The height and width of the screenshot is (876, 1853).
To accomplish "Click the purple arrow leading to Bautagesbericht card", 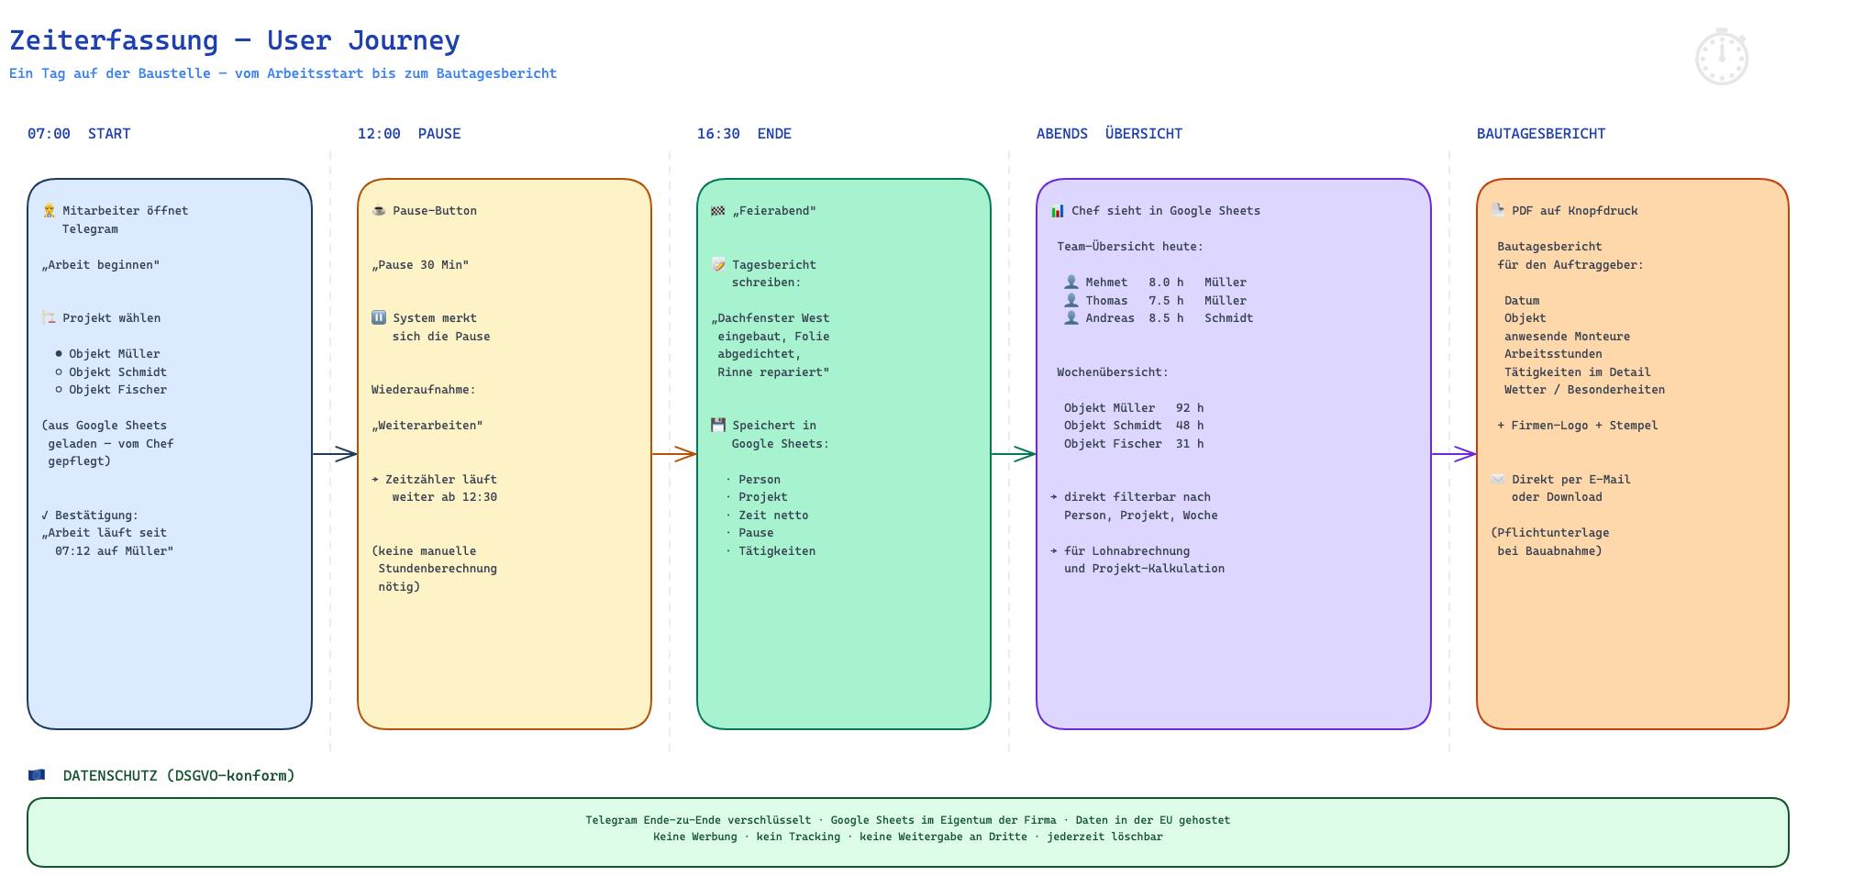I will [x=1454, y=454].
